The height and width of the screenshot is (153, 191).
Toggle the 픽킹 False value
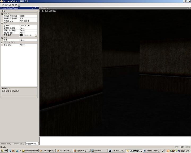(x=28, y=40)
